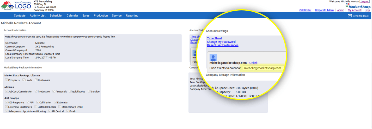Toggle the Estimator add-on checkbox
Image resolution: width=372 pixels, height=129 pixels.
click(x=55, y=102)
